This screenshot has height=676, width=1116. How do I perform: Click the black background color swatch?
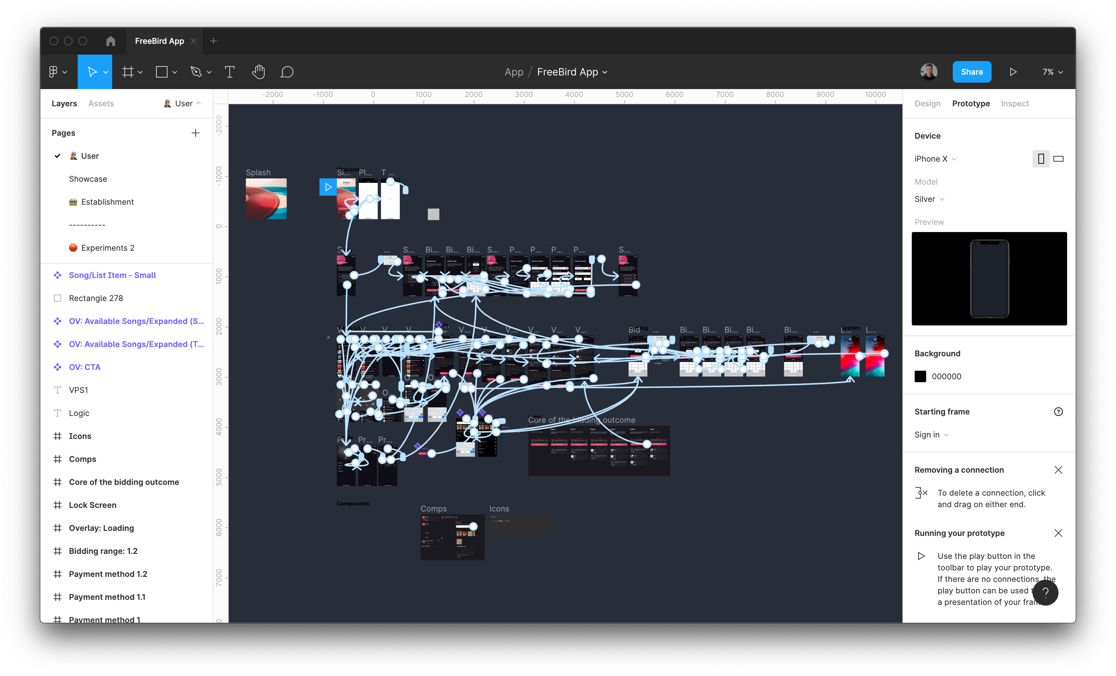920,376
